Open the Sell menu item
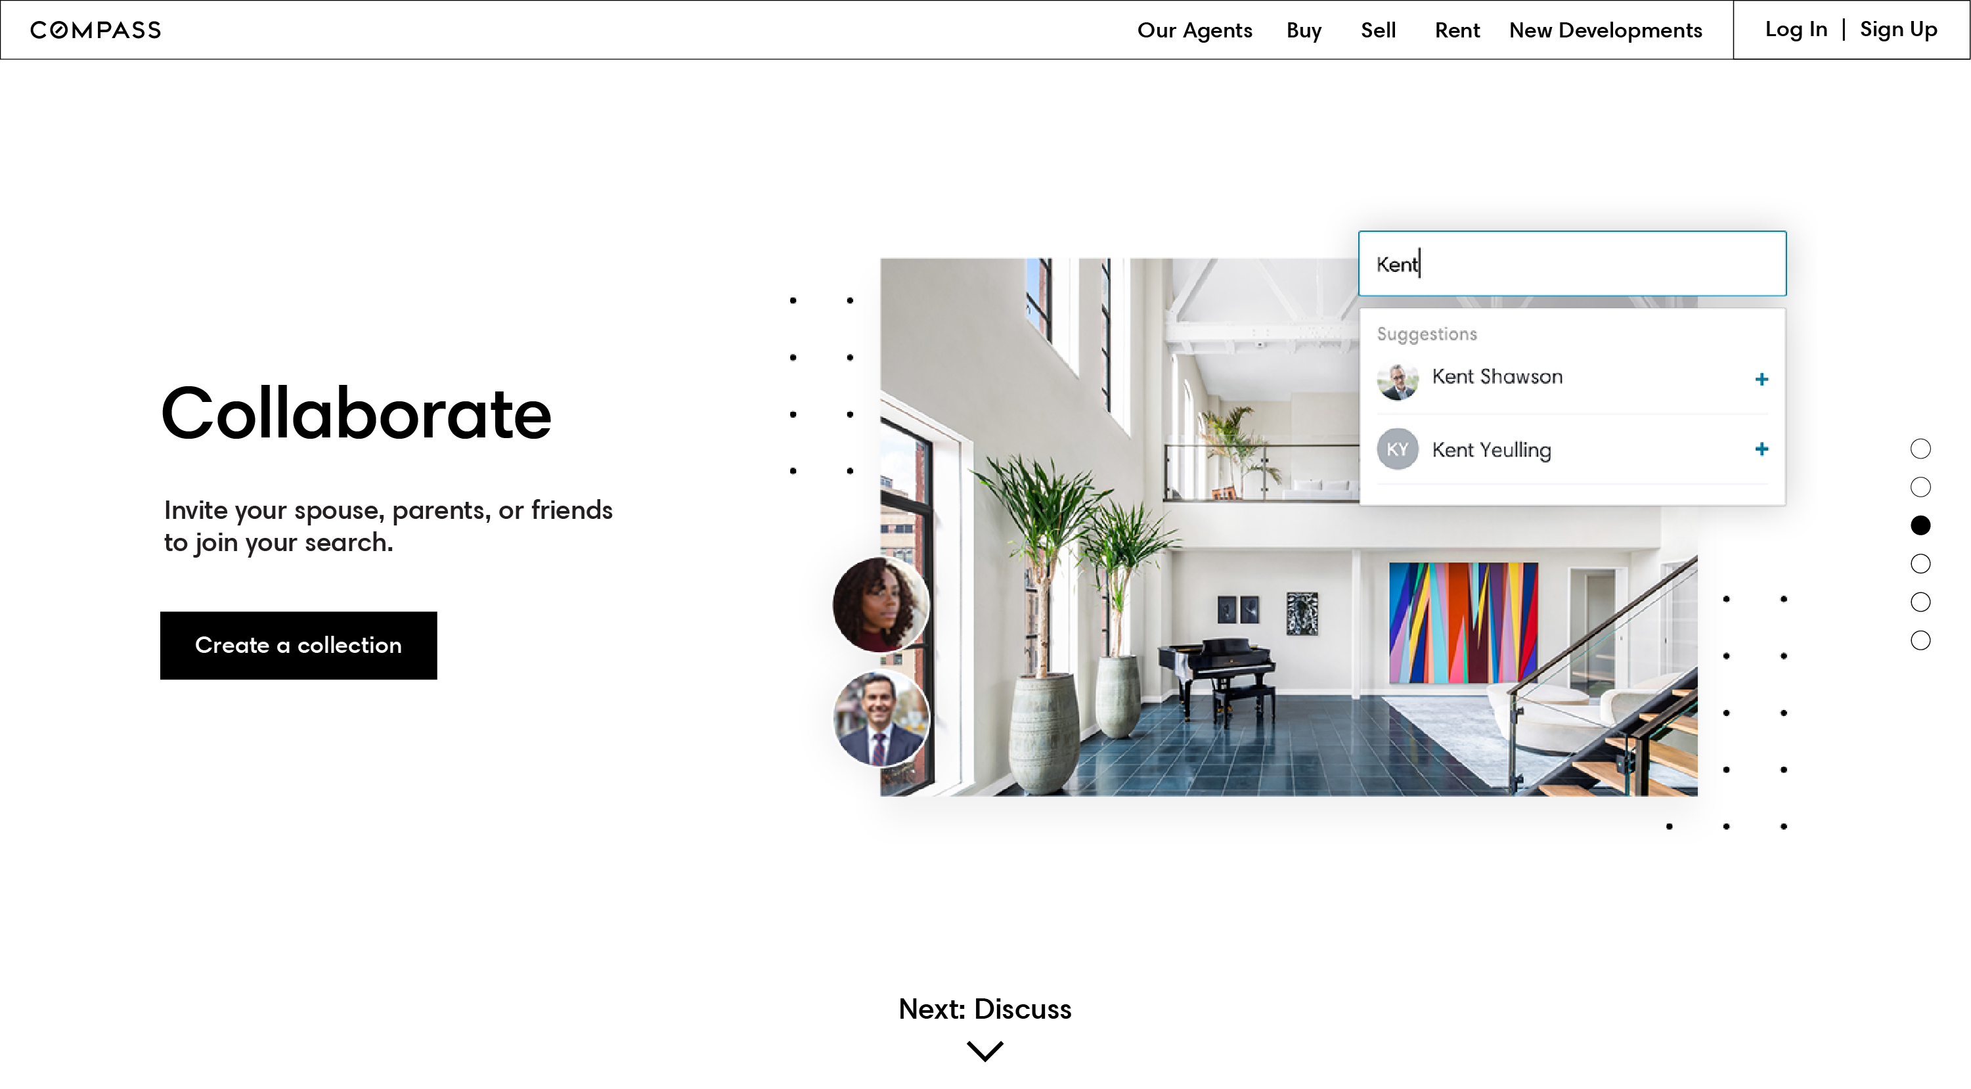The height and width of the screenshot is (1089, 1971). pos(1378,30)
